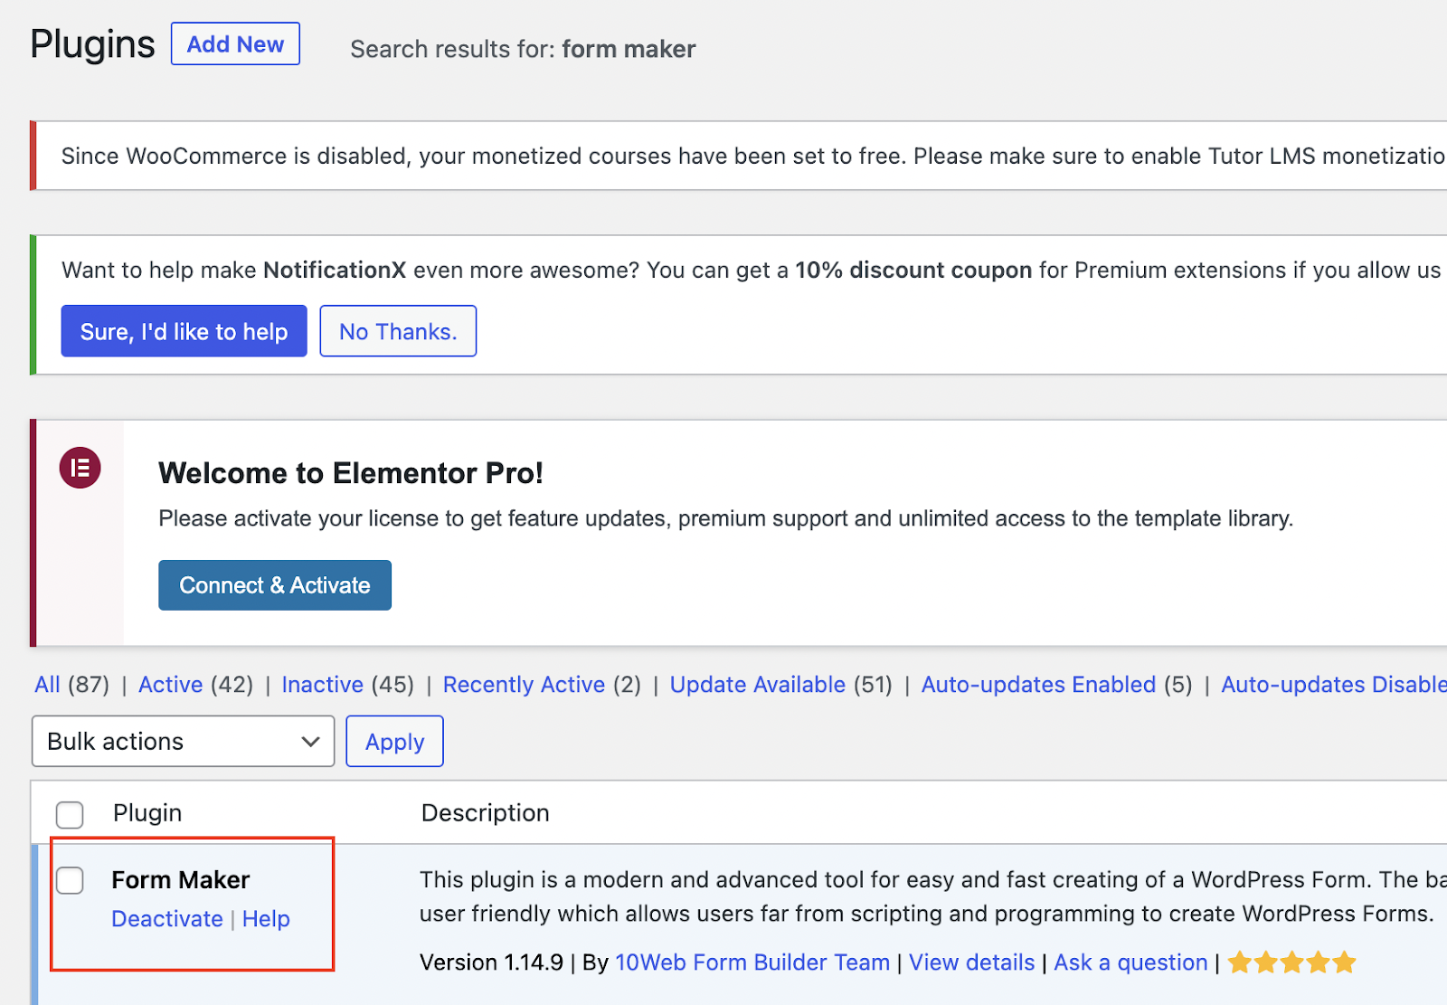Open 10Web Form Builder Team link
The image size is (1447, 1005).
[752, 962]
